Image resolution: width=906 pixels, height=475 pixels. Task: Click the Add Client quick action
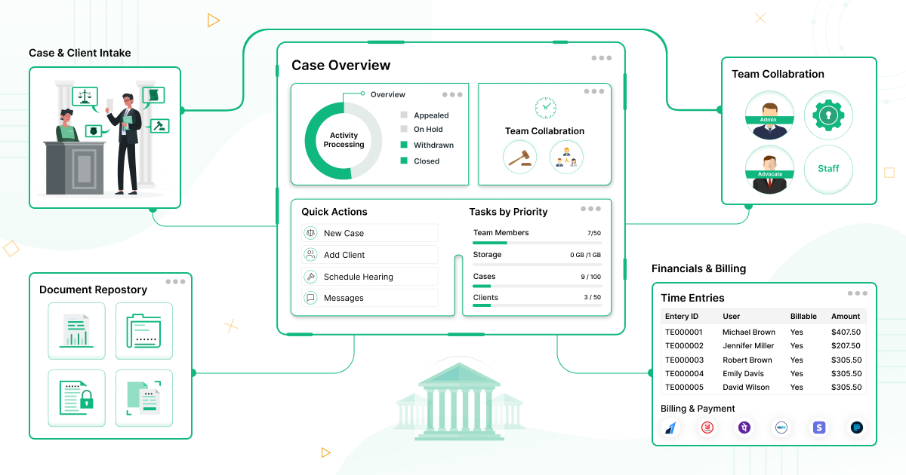[370, 255]
